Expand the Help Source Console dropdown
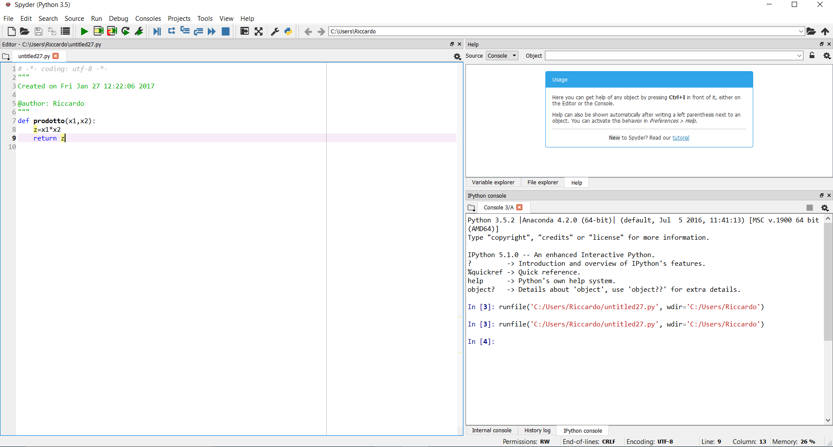The width and height of the screenshot is (833, 447). point(502,55)
